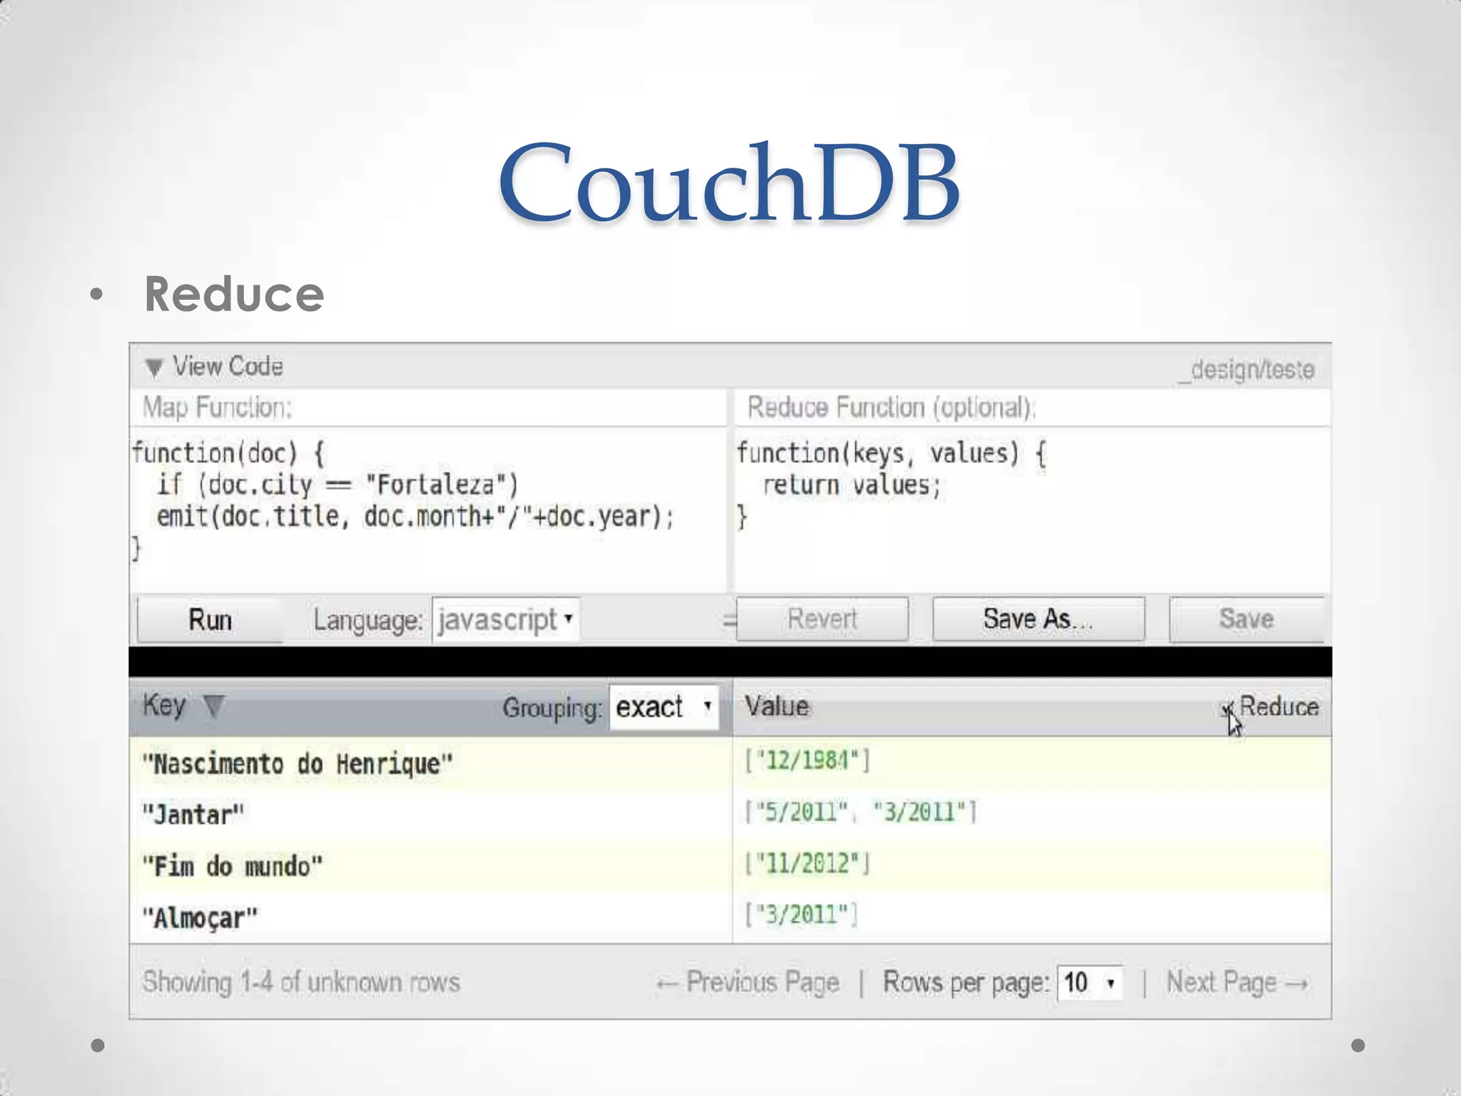Open the Language javascript dropdown
The width and height of the screenshot is (1461, 1096).
point(506,619)
